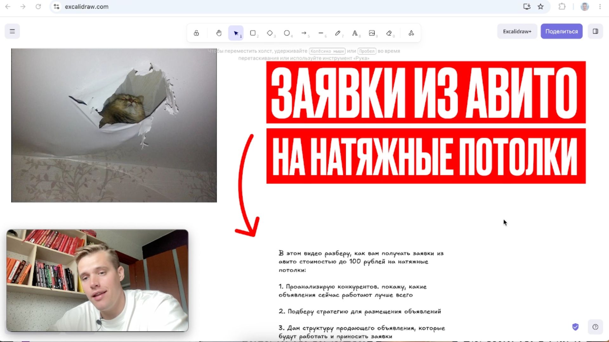
Task: Open the browser profile avatar
Action: point(585,6)
